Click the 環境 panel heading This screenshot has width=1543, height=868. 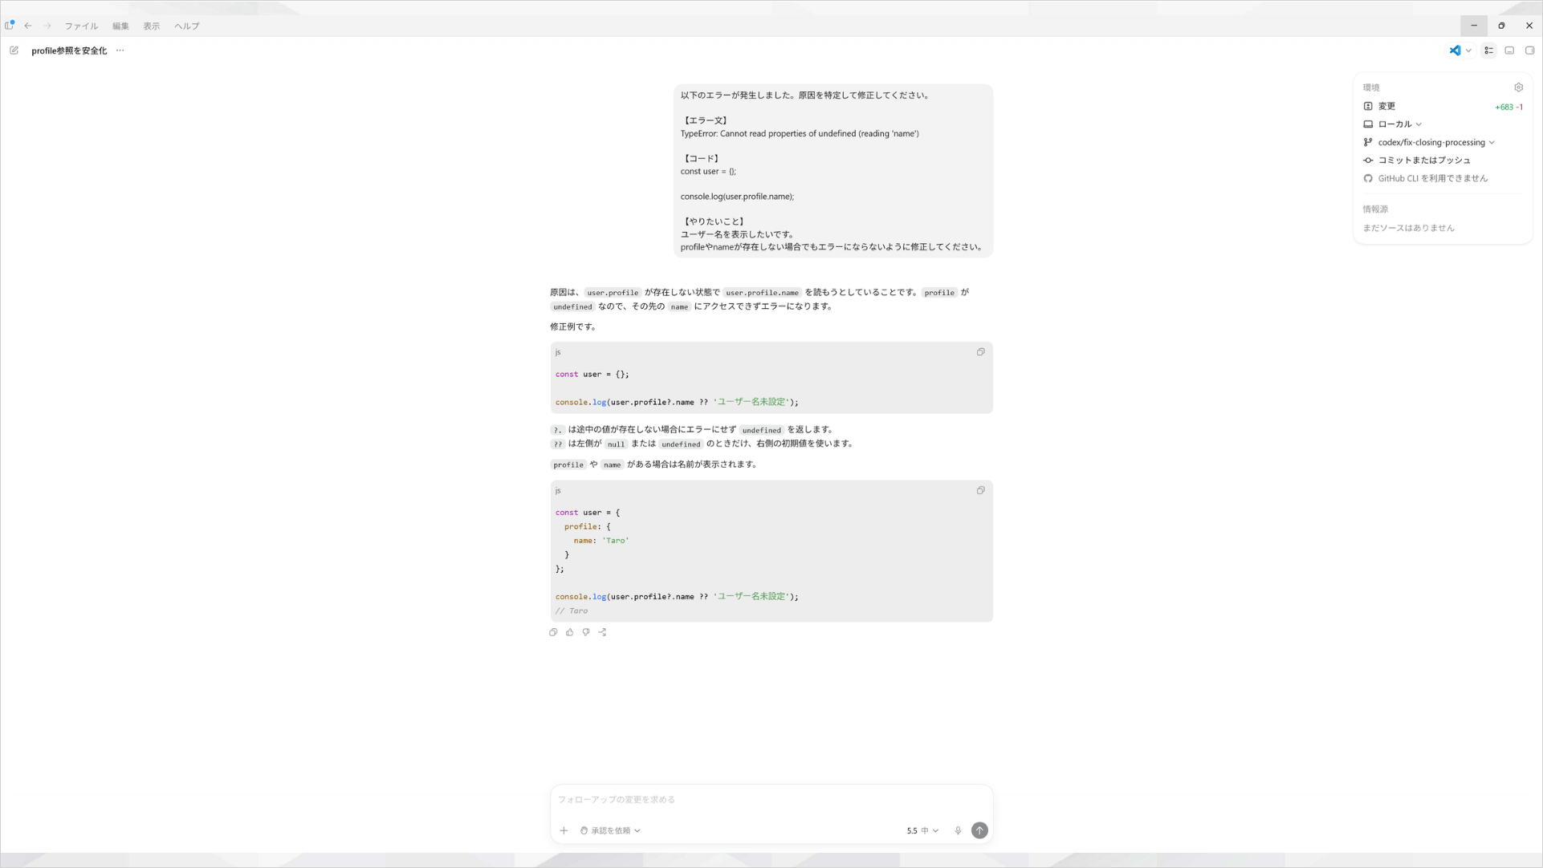[1371, 87]
